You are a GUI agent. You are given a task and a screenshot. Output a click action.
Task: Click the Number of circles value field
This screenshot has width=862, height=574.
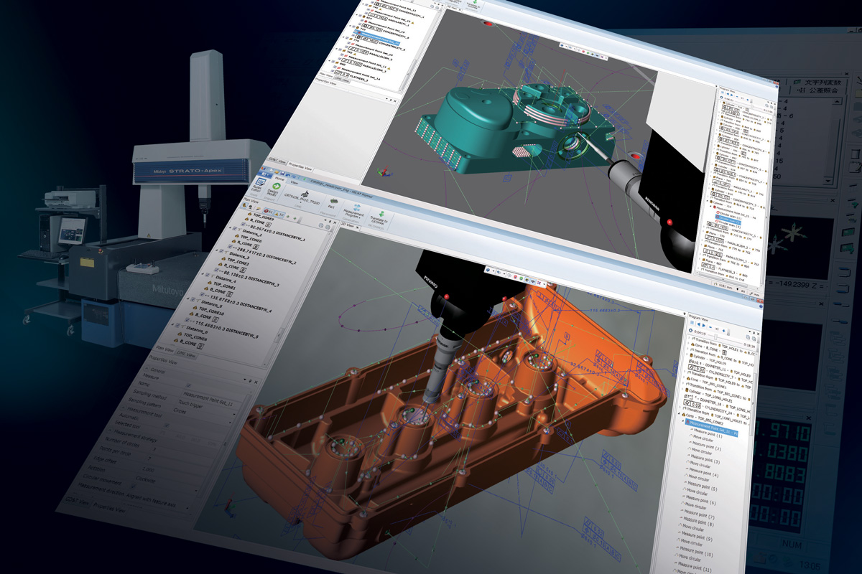154,449
